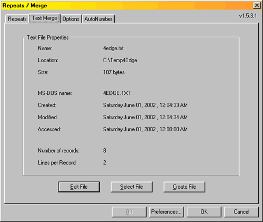Click the location value C:\Temp4Edge
Screen dimensions: 263x222
120,60
